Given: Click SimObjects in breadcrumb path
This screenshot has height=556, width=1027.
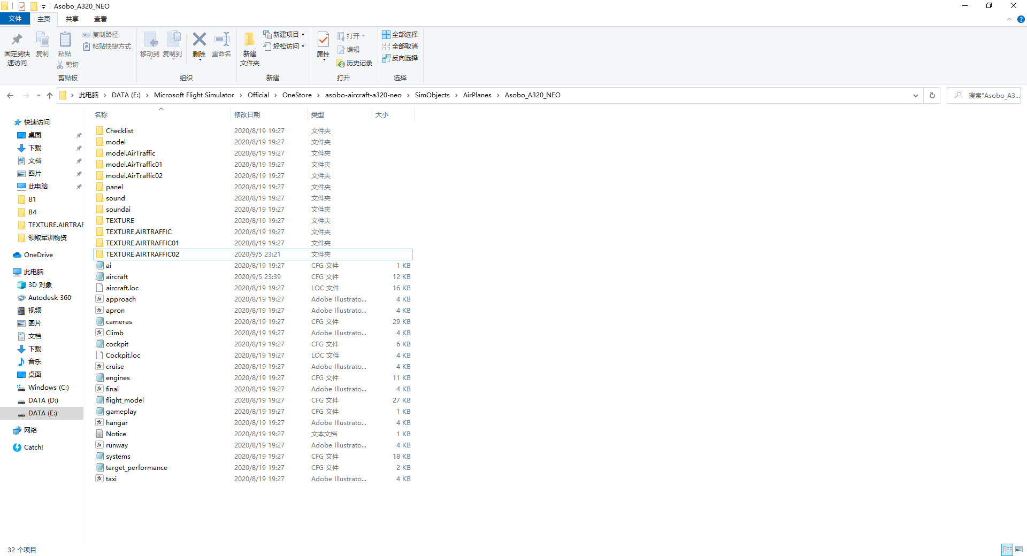Looking at the screenshot, I should click(x=432, y=95).
